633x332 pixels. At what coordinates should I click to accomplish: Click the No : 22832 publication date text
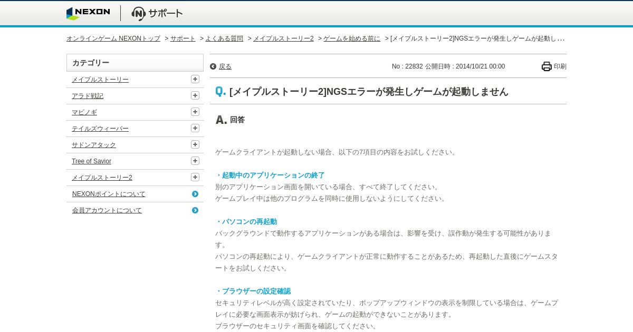click(448, 66)
